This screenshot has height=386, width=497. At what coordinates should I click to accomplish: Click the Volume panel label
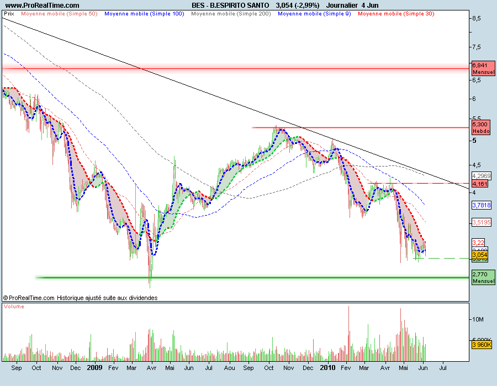click(x=14, y=306)
